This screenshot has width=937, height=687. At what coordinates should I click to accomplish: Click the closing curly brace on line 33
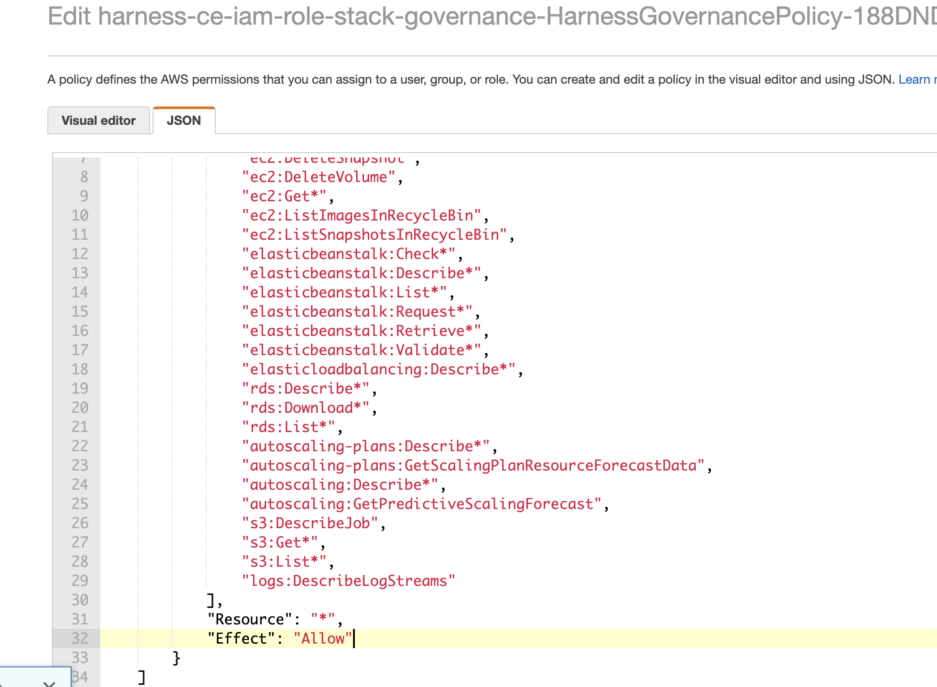pos(176,658)
